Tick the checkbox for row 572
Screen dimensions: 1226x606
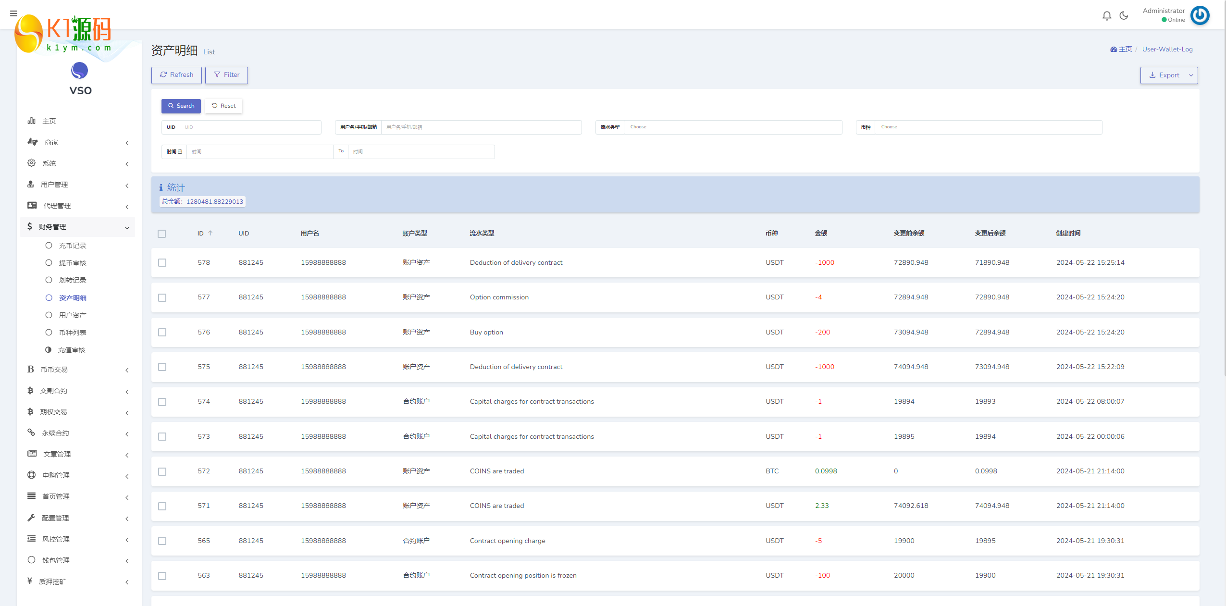point(162,471)
